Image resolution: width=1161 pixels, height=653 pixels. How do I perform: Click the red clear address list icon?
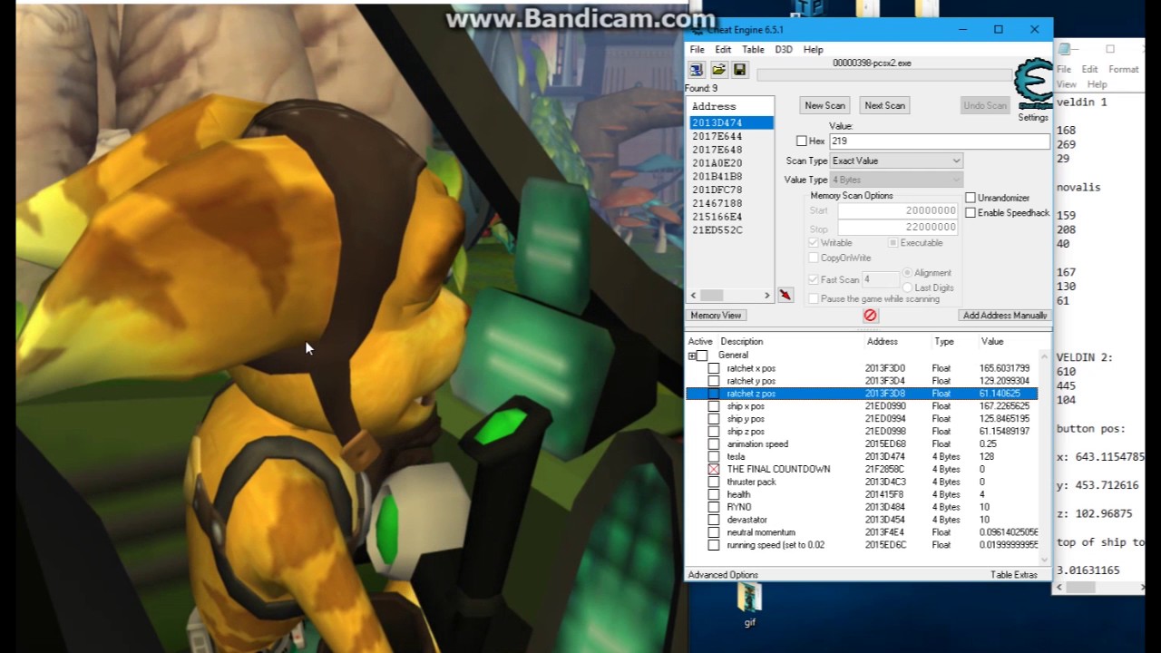[870, 316]
